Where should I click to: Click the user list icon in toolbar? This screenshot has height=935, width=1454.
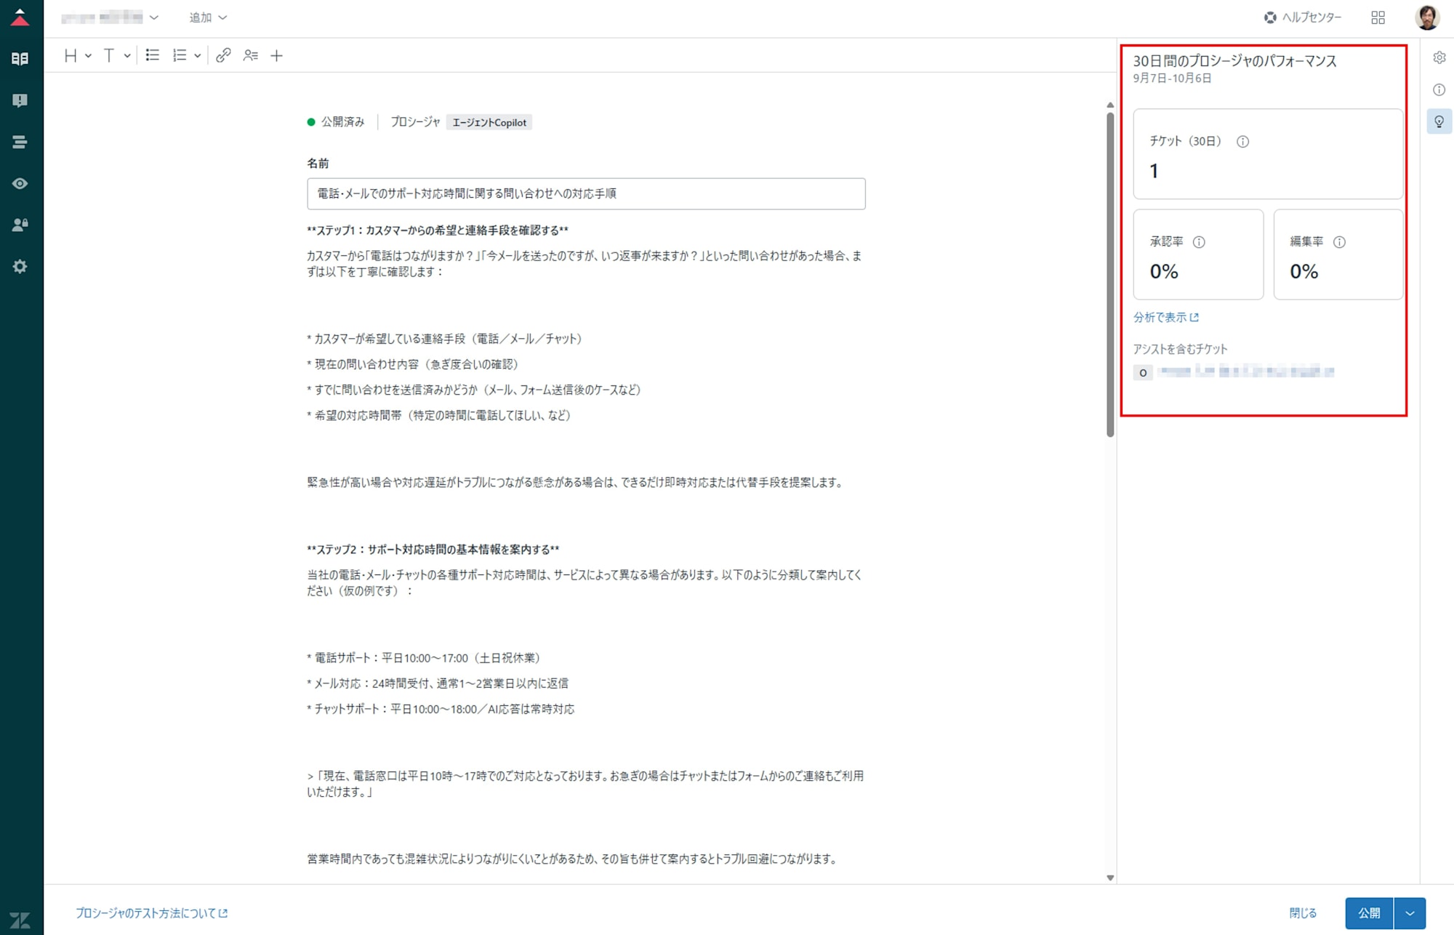pyautogui.click(x=250, y=55)
